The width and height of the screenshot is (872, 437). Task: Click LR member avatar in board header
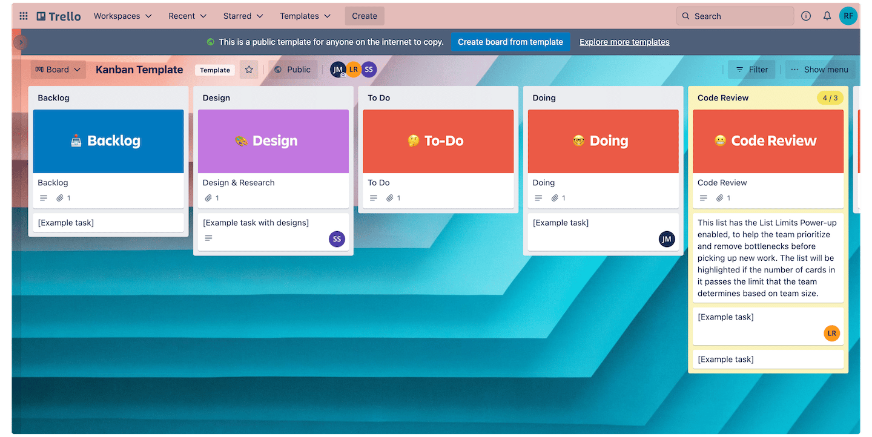coord(353,70)
